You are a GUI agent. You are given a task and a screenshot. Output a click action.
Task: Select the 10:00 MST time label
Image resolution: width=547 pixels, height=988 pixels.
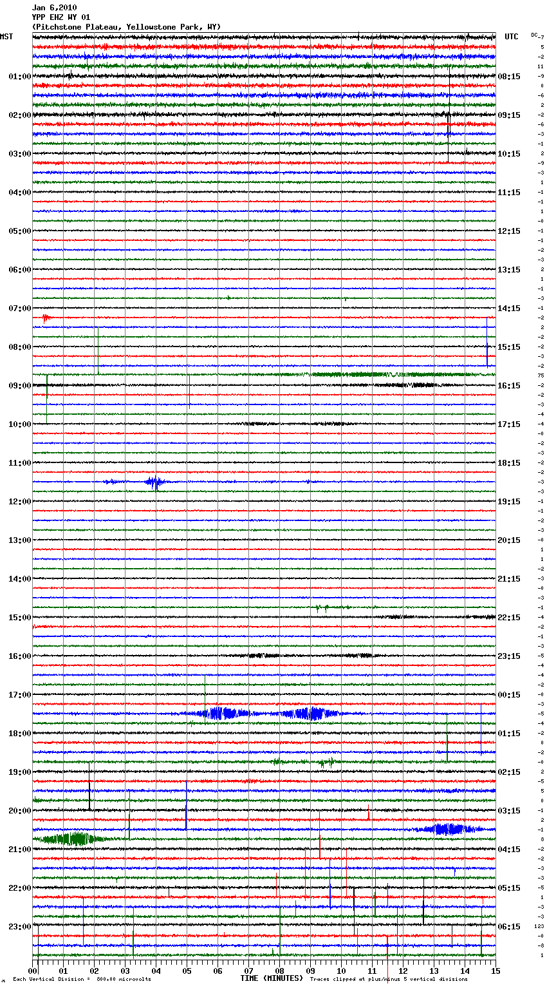pos(20,424)
